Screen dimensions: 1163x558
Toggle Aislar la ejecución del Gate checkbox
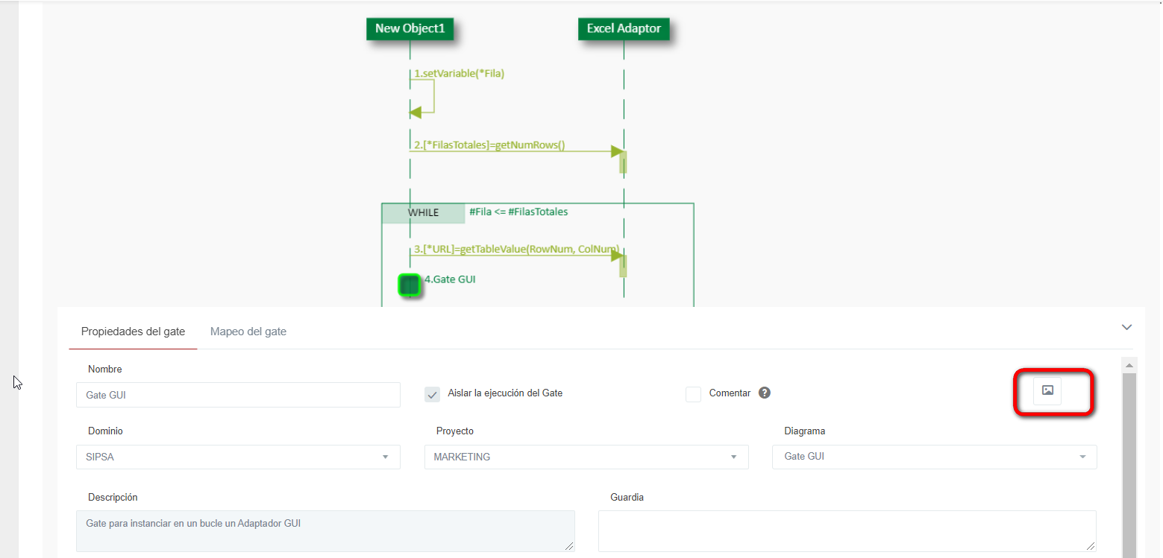(x=432, y=394)
